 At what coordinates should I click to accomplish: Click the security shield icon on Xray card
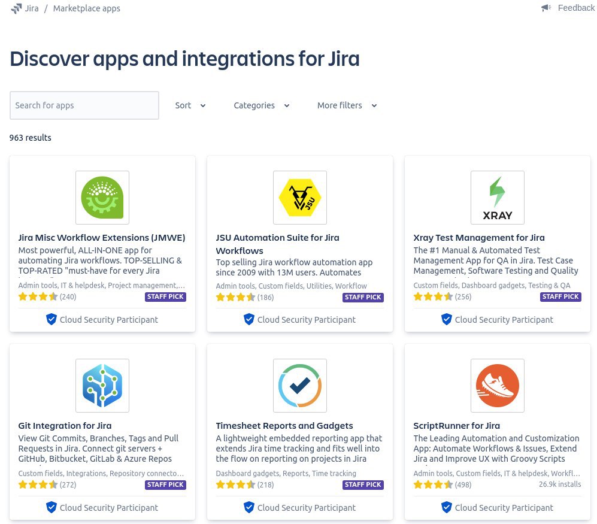coord(447,319)
